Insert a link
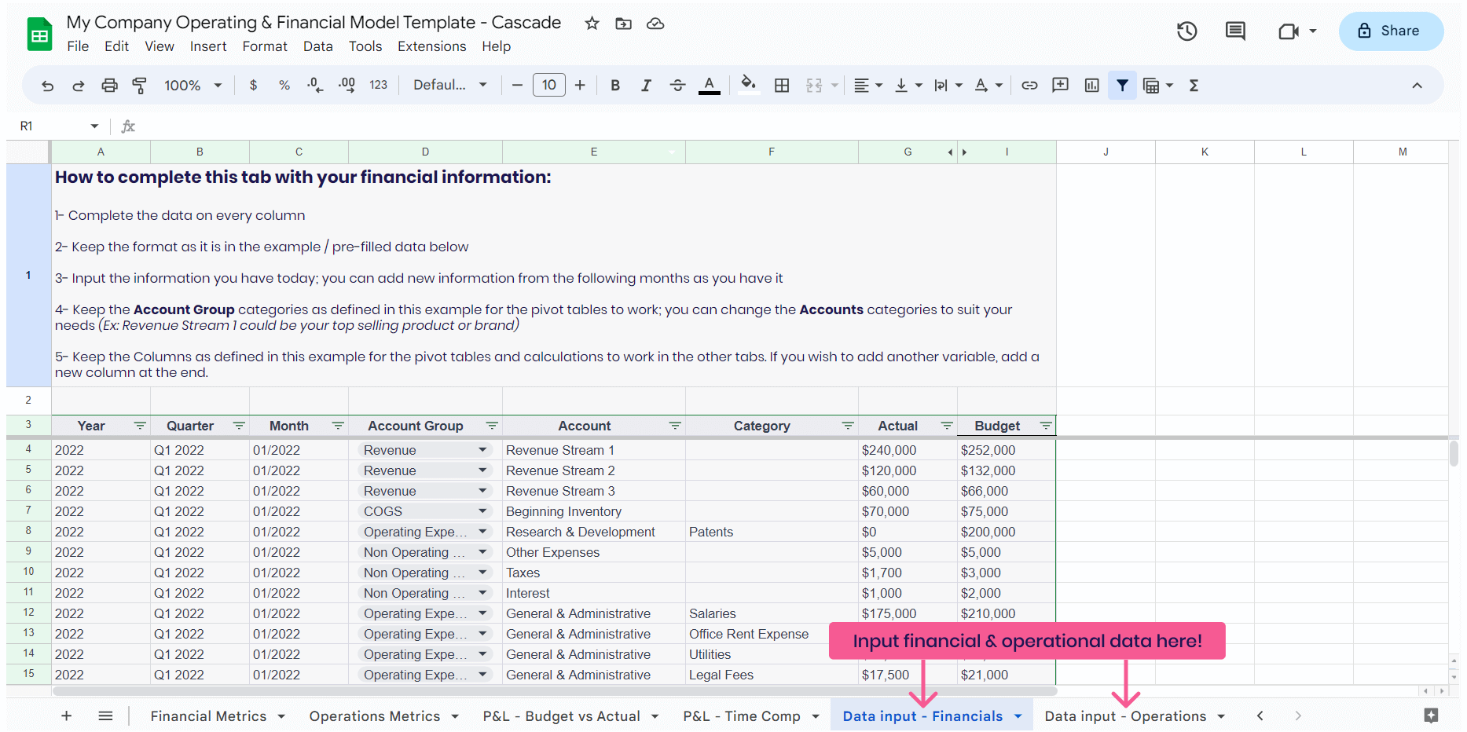The width and height of the screenshot is (1467, 732). tap(1029, 85)
